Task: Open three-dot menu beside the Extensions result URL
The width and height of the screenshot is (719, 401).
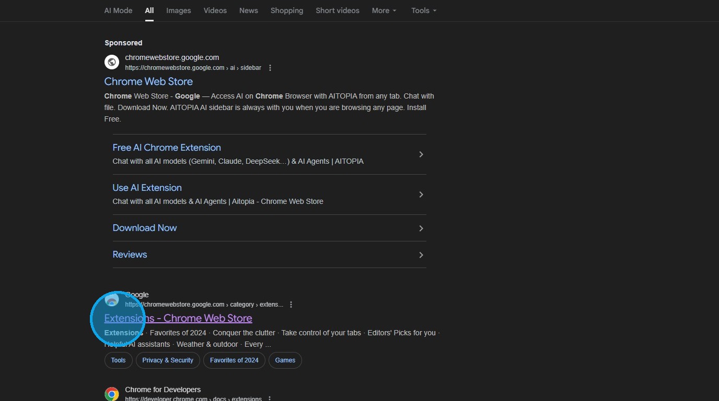Action: (x=291, y=305)
